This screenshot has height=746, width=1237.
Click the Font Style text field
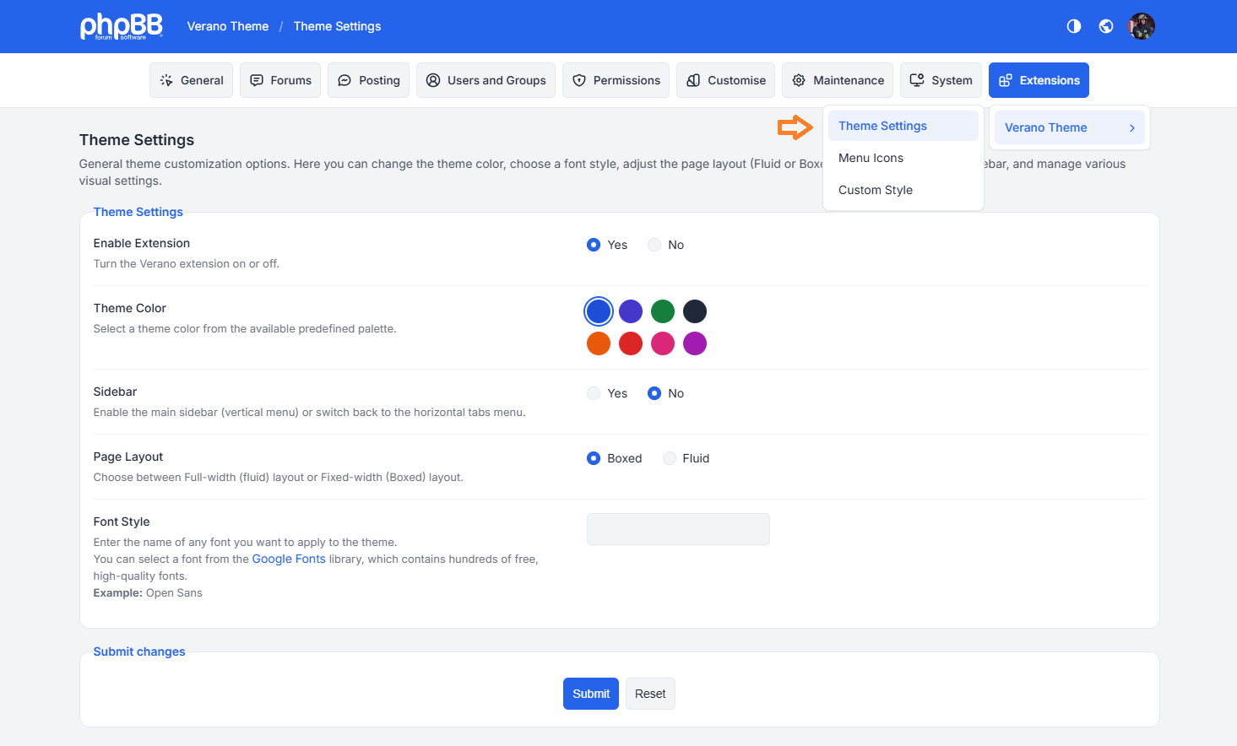[678, 529]
